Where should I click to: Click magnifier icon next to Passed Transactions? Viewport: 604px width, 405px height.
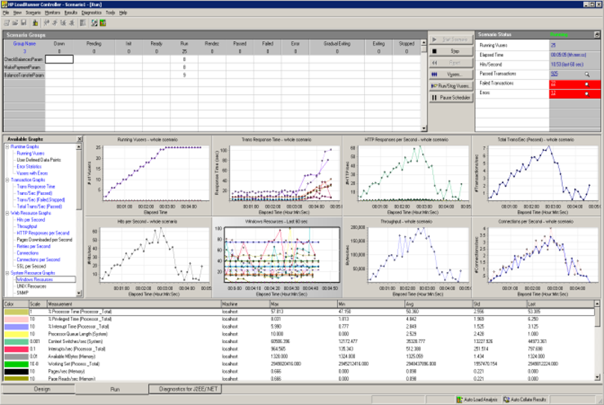[587, 74]
